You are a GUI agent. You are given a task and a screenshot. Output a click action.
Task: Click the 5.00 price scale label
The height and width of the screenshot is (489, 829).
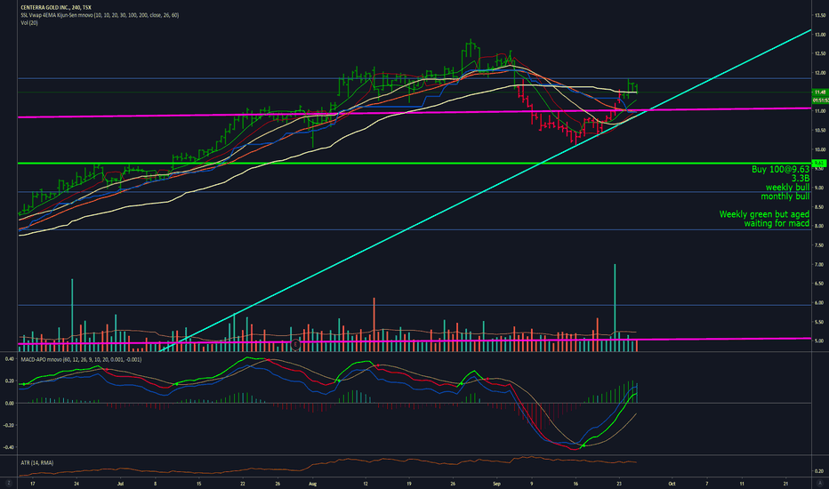(x=819, y=341)
